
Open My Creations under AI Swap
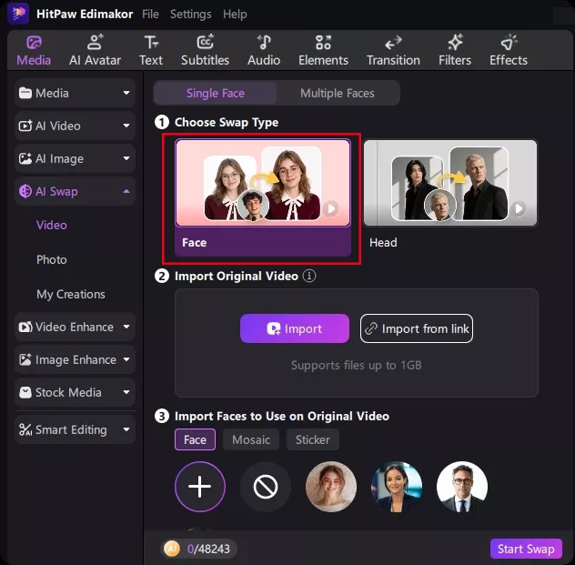click(x=71, y=294)
